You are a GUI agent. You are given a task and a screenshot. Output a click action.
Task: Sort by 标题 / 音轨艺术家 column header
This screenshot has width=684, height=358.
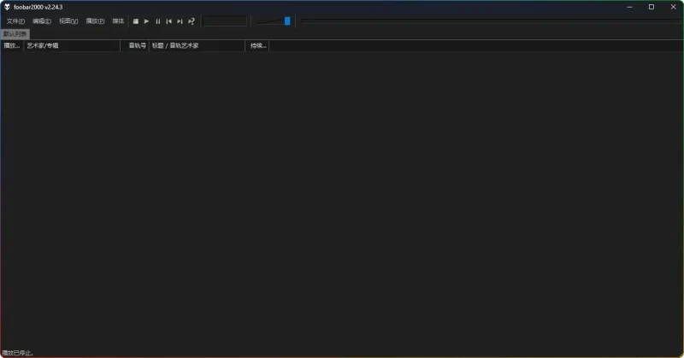click(198, 45)
